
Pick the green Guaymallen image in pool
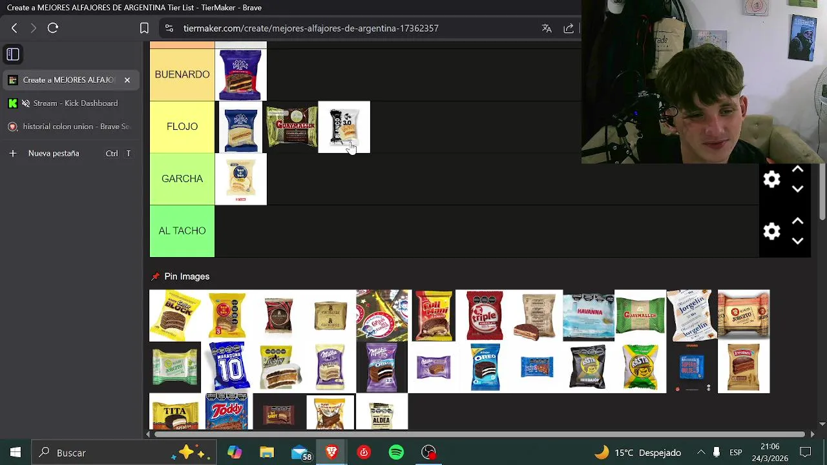point(640,315)
